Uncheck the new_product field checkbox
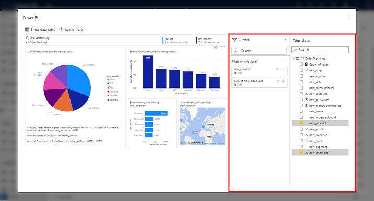 tap(301, 123)
